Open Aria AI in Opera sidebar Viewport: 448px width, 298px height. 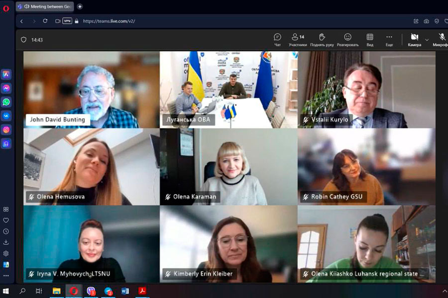6,74
